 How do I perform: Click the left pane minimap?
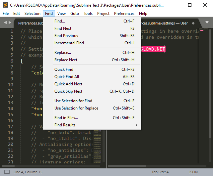[98, 146]
